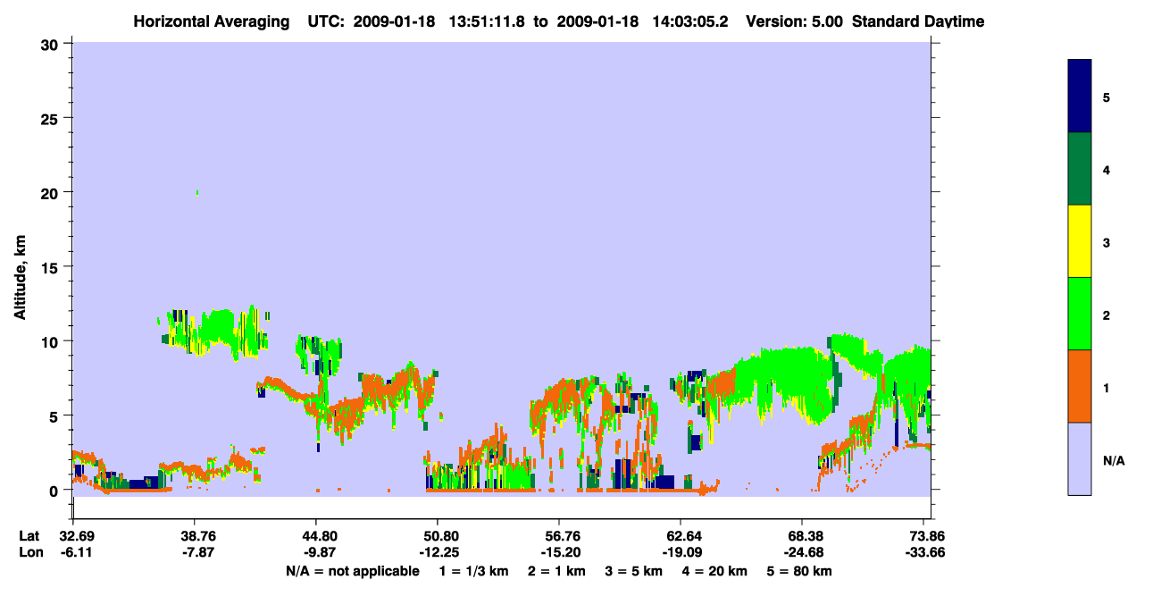
Task: Click the yellow colorbar segment labeled 3
Action: 1080,241
